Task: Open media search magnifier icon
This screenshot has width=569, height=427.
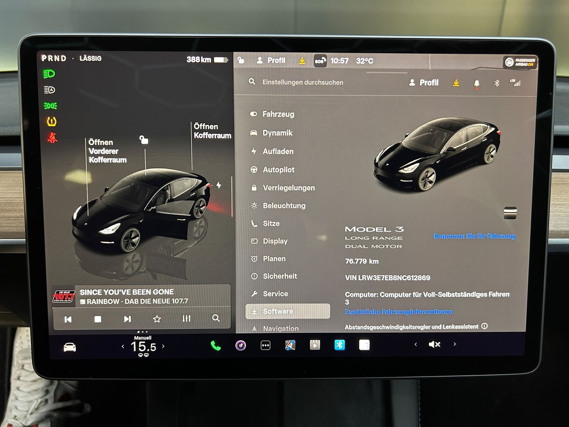Action: pos(216,318)
